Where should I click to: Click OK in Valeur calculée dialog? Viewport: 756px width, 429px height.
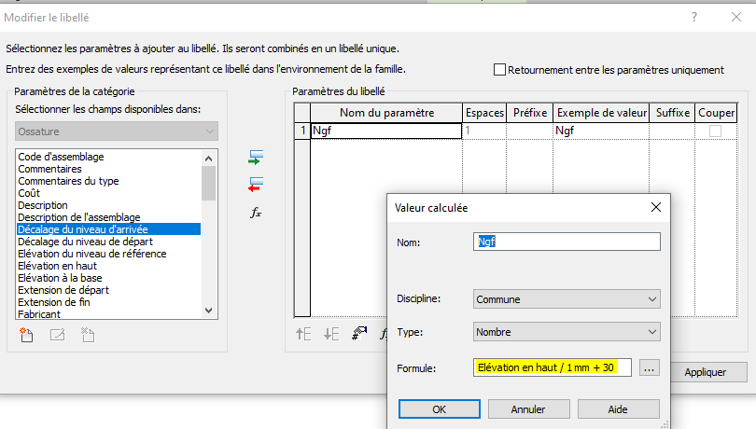pyautogui.click(x=438, y=408)
